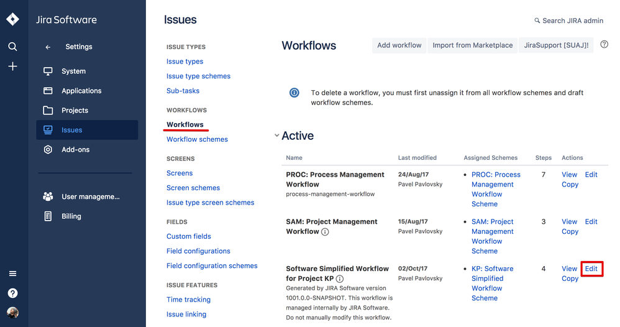Viewport: 620px width, 327px height.
Task: Click the Jira Software title text
Action: click(x=66, y=20)
